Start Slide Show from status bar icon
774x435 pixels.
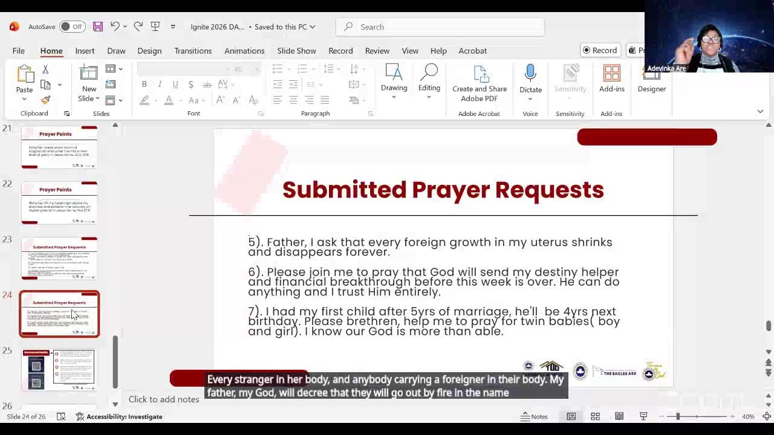(643, 416)
